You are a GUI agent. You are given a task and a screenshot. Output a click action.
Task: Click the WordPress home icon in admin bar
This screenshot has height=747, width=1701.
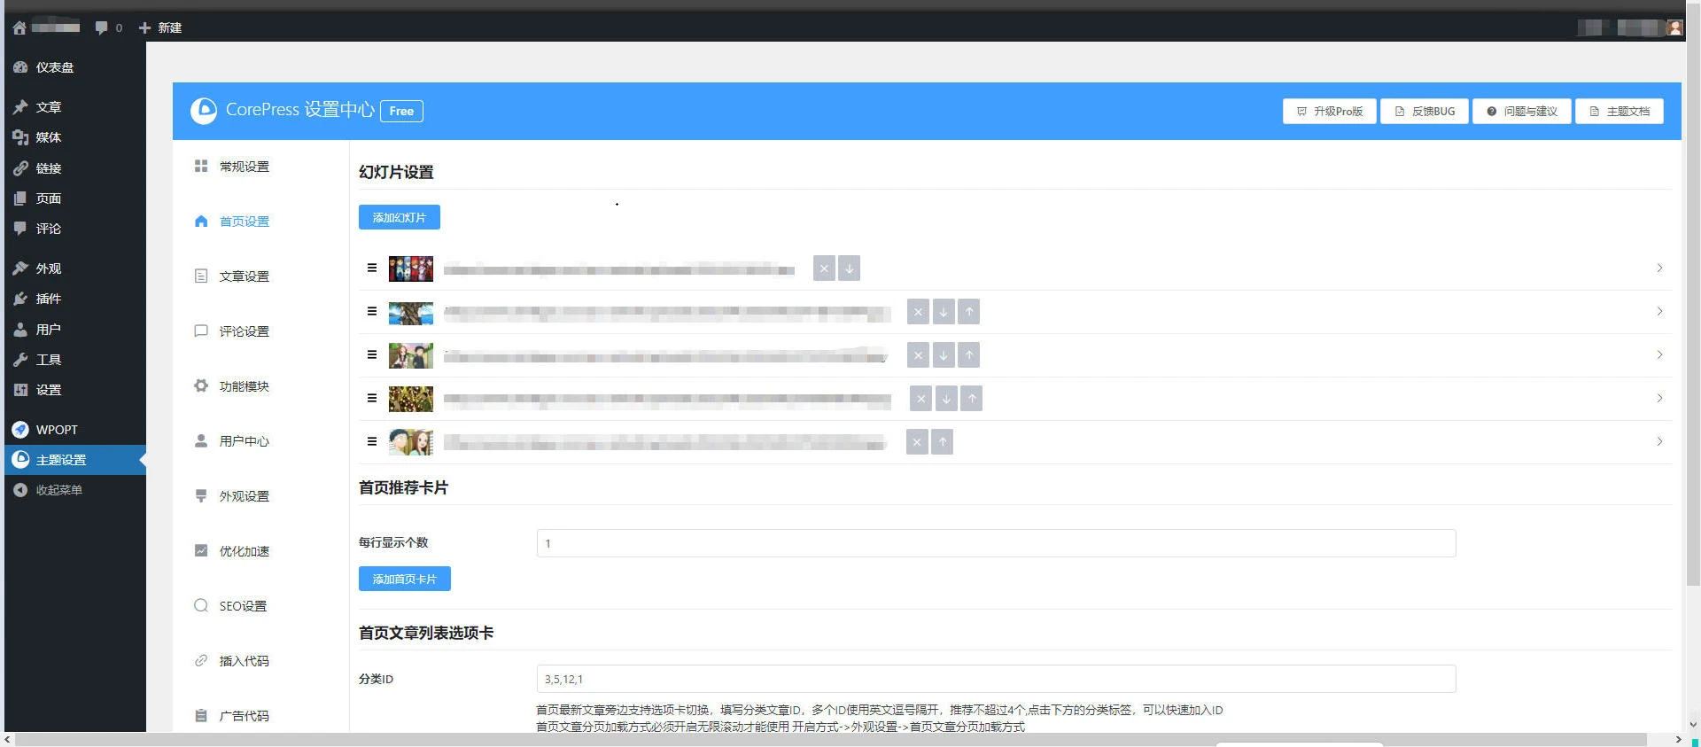(19, 27)
